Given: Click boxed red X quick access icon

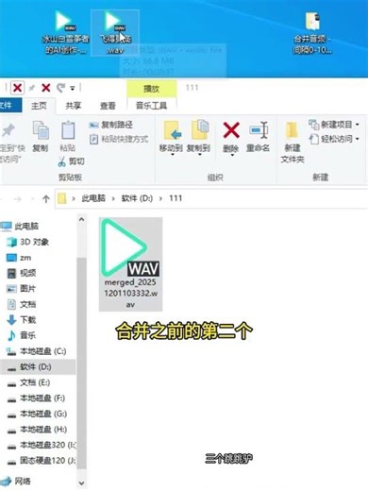Looking at the screenshot, I should (17, 88).
